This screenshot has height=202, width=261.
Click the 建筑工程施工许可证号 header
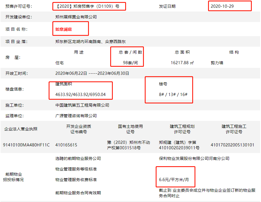pos(234,129)
